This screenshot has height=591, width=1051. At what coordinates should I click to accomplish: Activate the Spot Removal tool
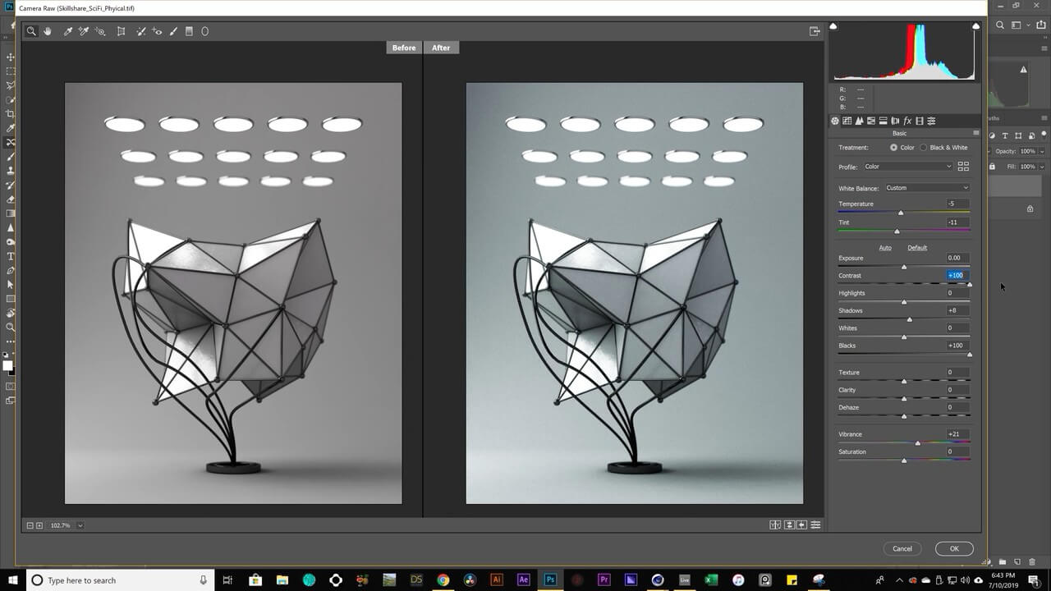click(x=141, y=31)
